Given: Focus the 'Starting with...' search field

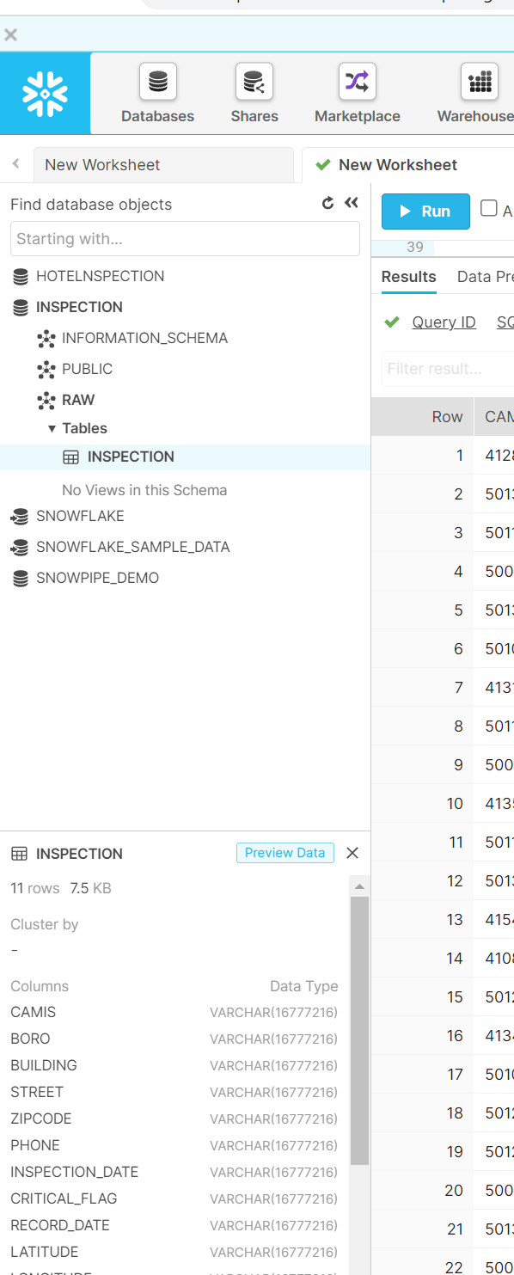Looking at the screenshot, I should pyautogui.click(x=185, y=239).
